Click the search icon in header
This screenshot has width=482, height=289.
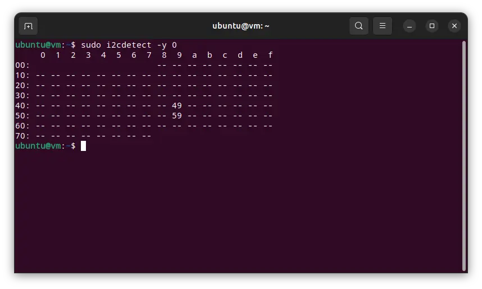358,26
